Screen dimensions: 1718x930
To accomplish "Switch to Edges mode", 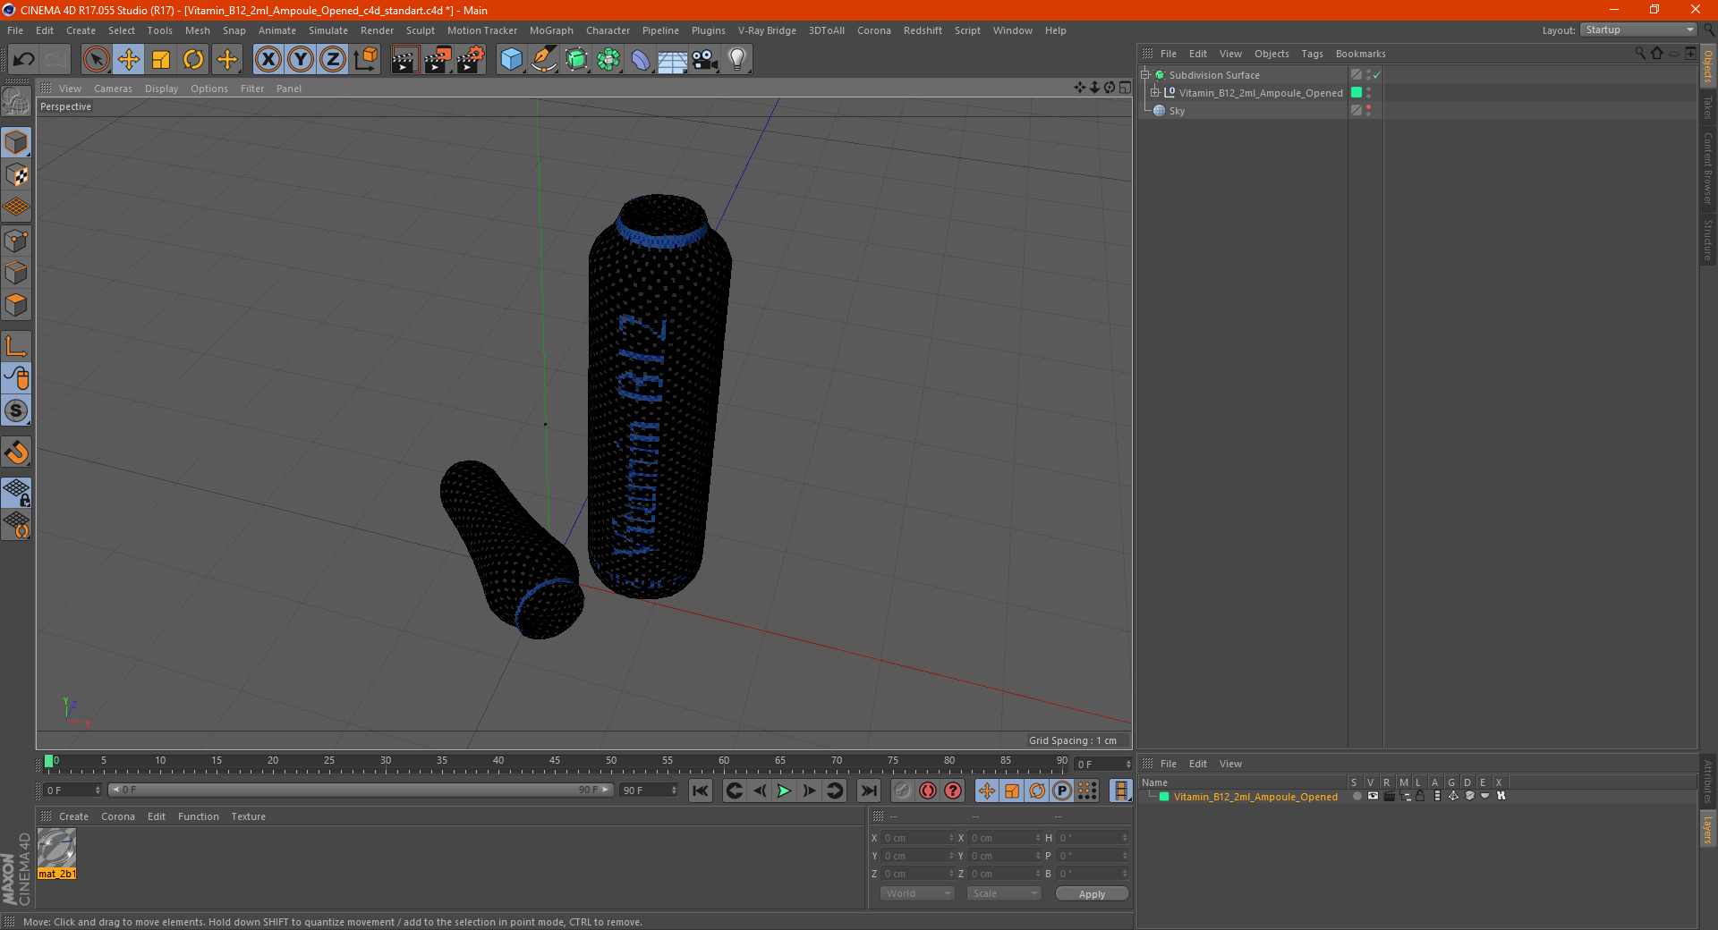I will pyautogui.click(x=16, y=273).
